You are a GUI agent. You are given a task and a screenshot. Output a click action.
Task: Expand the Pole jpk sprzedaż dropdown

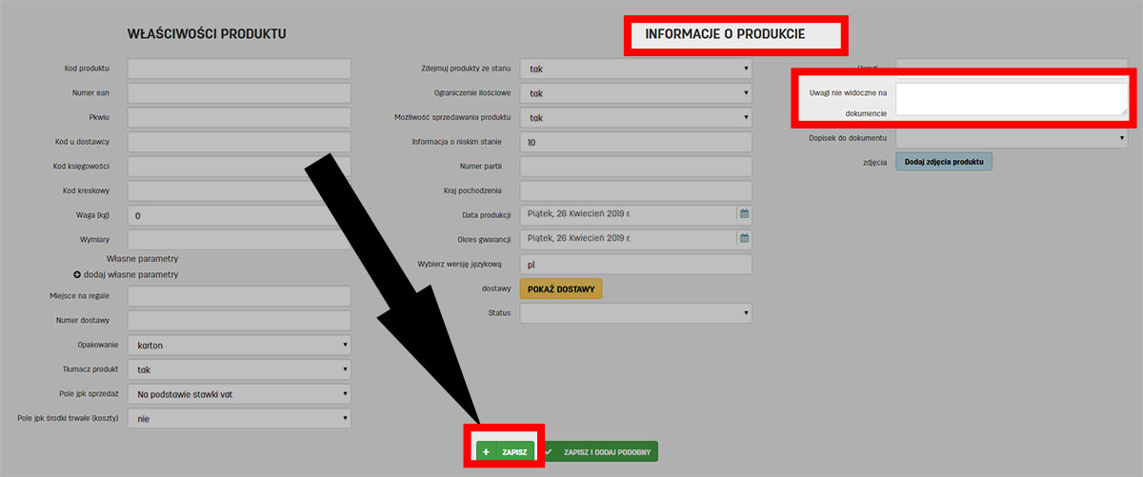(x=239, y=394)
